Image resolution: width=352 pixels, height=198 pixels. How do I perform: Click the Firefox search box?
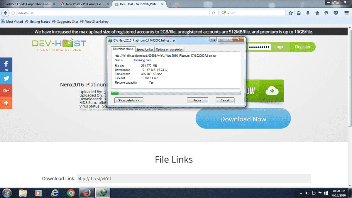point(252,13)
